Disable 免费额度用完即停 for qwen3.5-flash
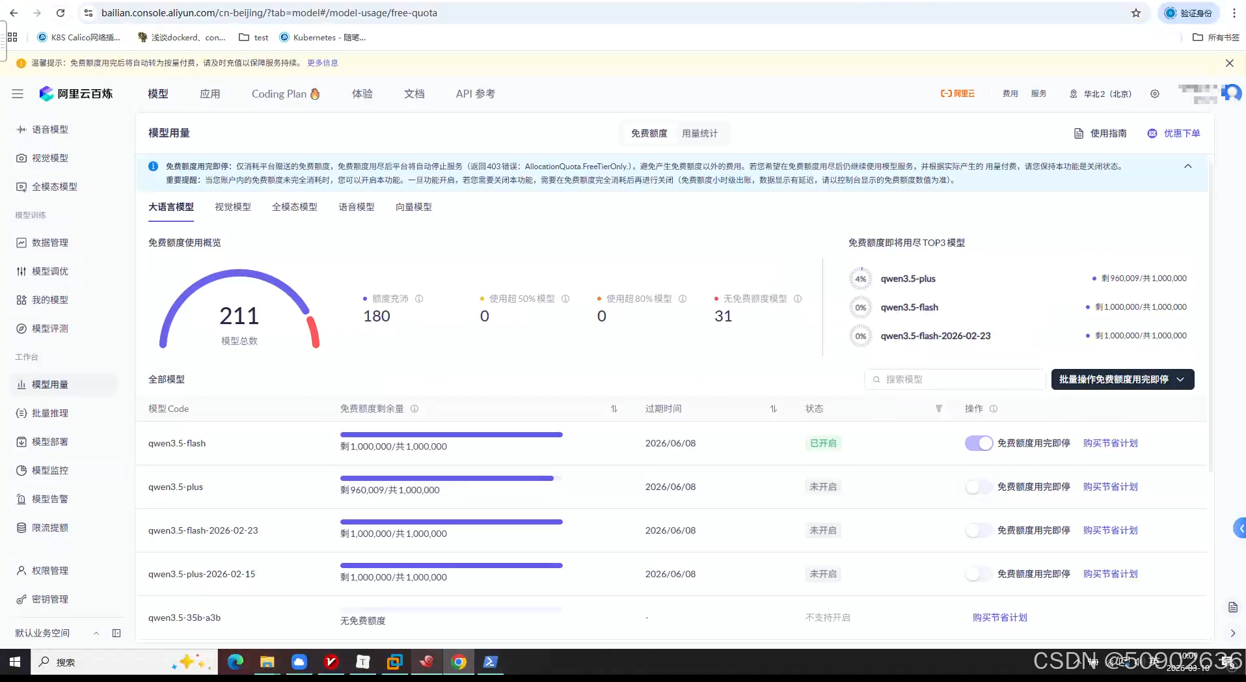This screenshot has width=1246, height=682. point(979,443)
